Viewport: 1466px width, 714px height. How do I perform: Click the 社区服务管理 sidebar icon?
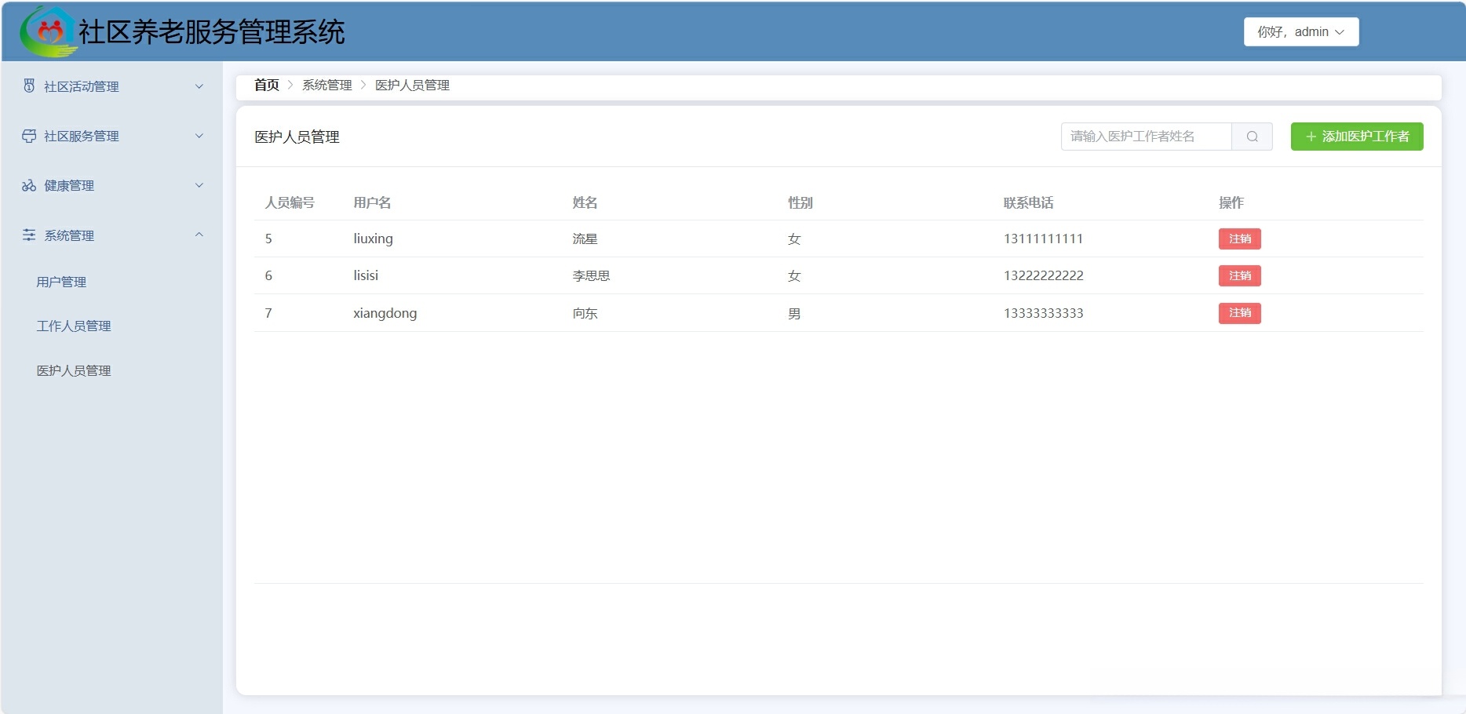coord(29,136)
